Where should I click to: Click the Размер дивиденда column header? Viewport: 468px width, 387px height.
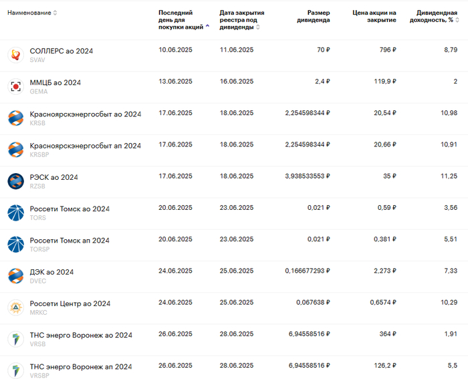pos(313,16)
